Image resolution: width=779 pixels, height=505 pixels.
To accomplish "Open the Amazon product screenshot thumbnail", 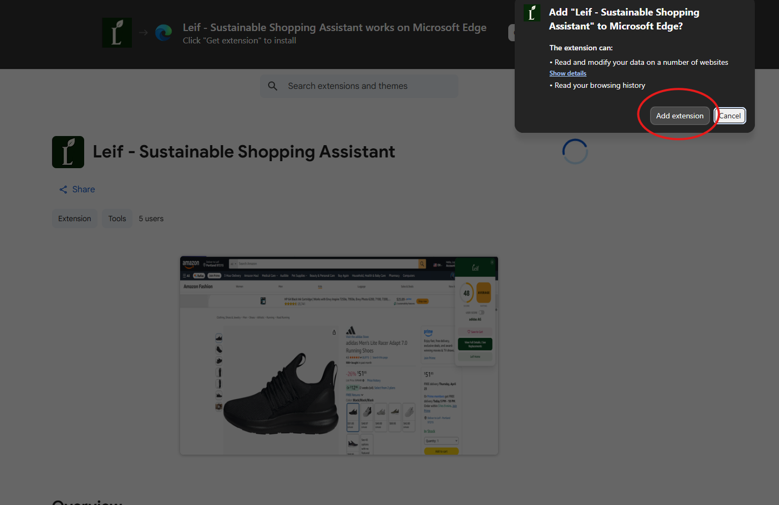I will 339,356.
